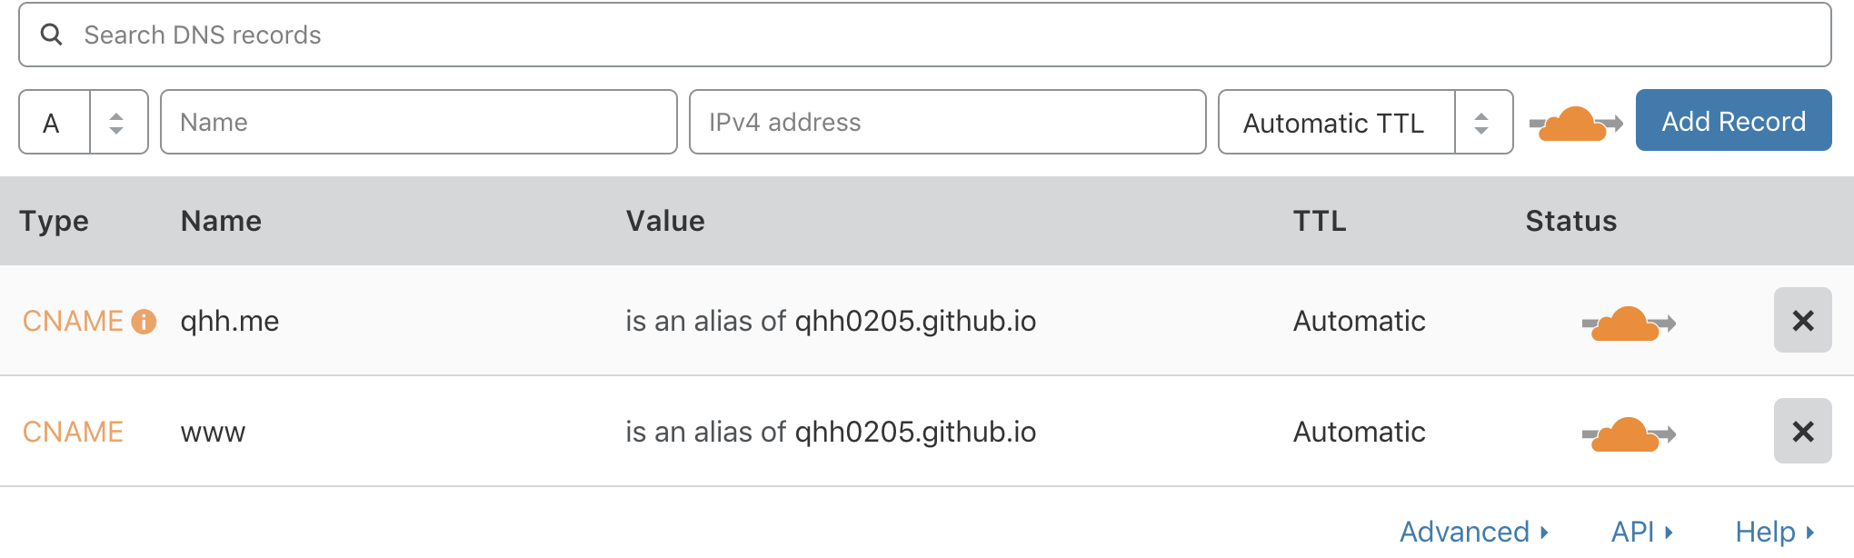
Task: Edit the www record name
Action: point(213,433)
